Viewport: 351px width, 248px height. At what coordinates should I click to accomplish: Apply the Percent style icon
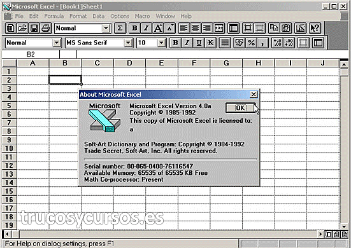click(251, 43)
